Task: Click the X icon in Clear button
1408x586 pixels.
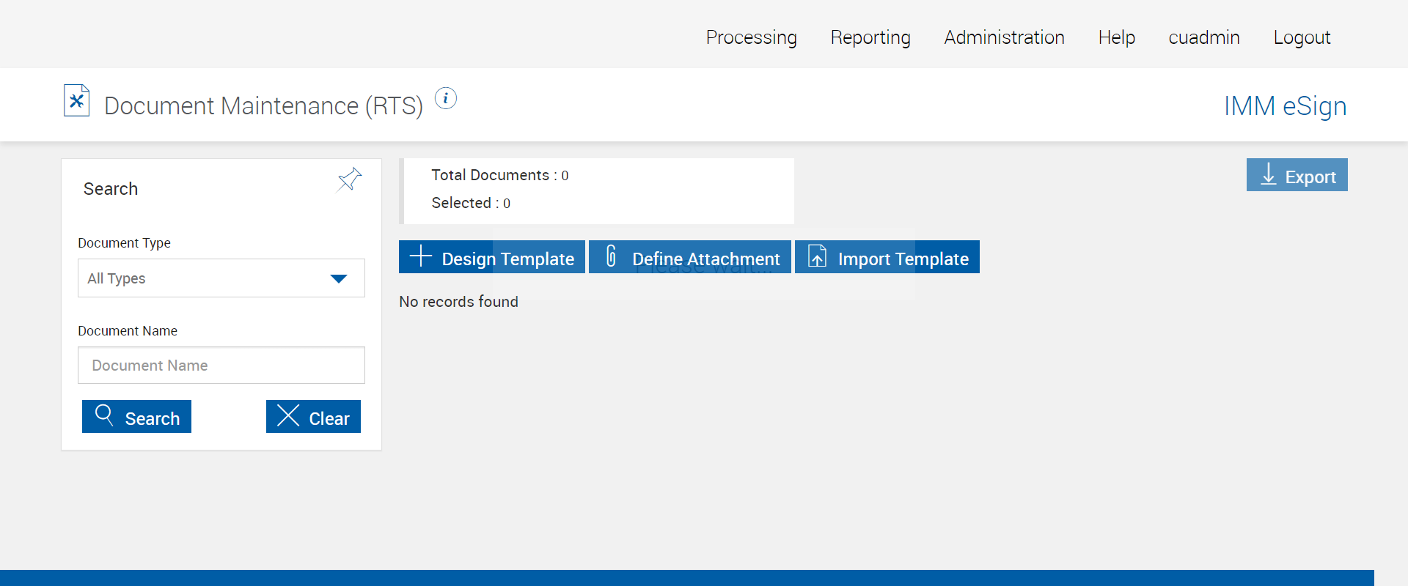Action: coord(288,415)
